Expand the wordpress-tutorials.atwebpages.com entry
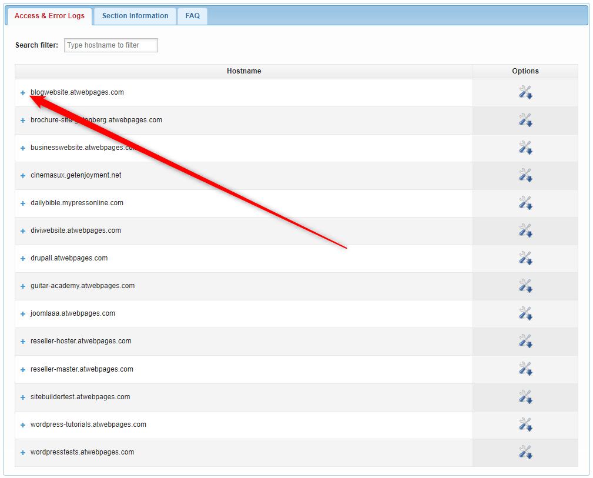This screenshot has height=478, width=593. click(22, 424)
